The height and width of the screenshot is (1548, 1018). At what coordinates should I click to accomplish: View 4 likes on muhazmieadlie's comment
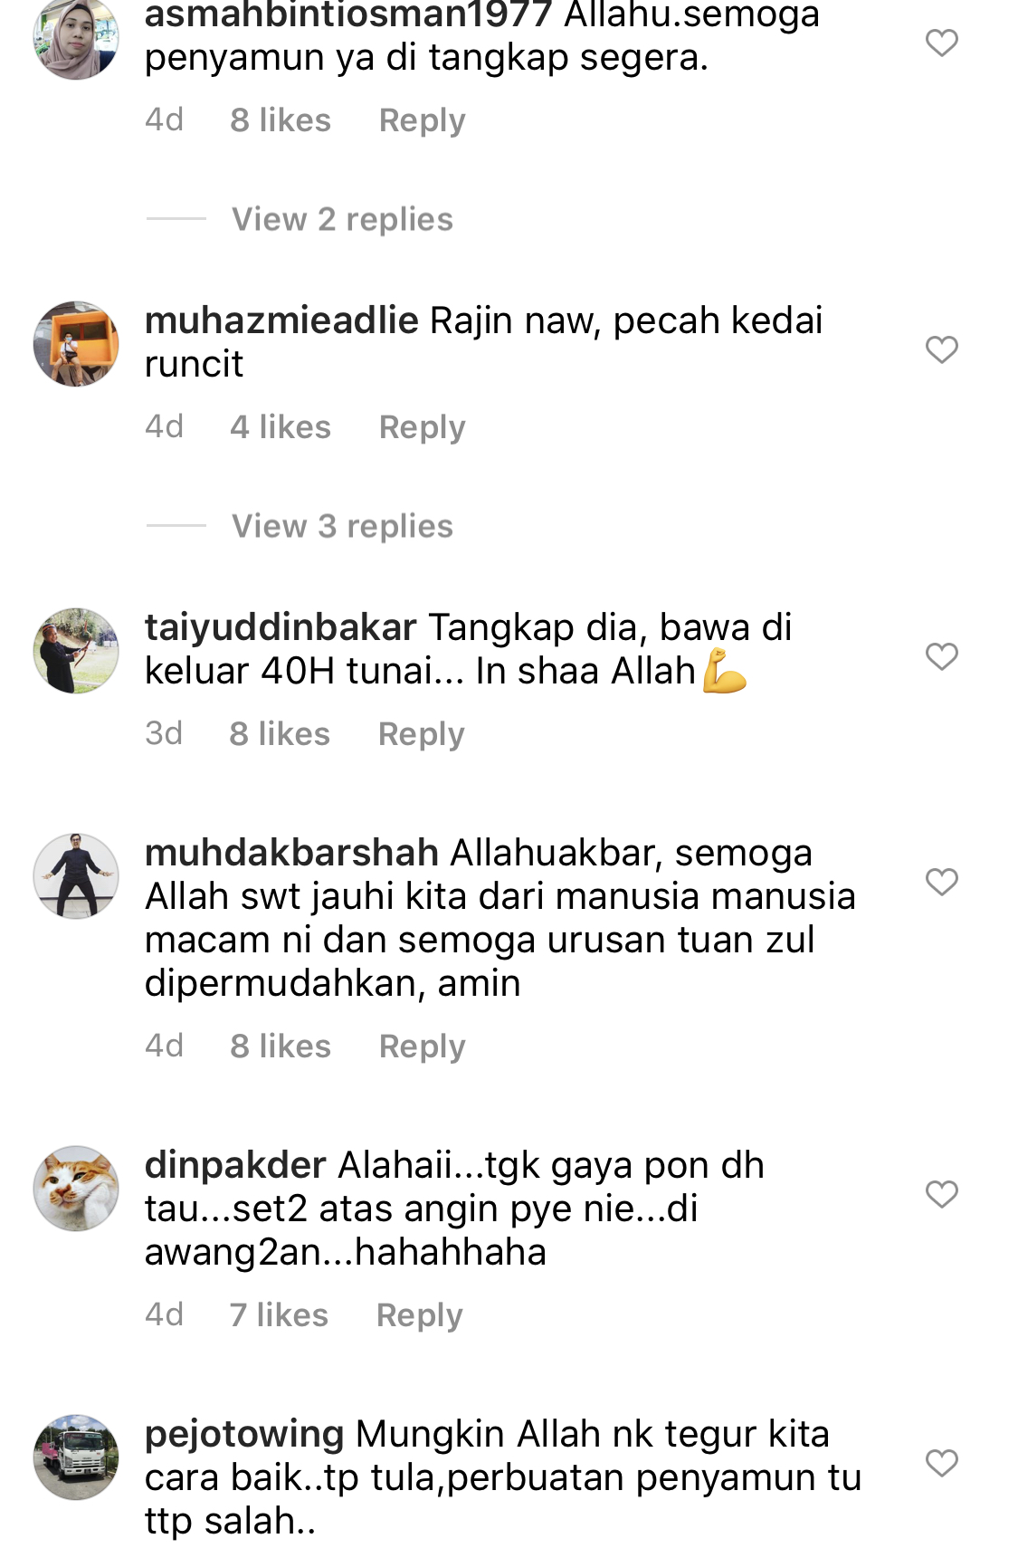point(280,427)
